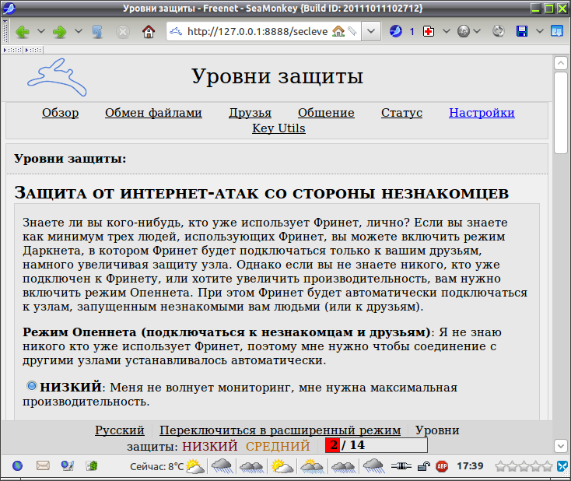Open Mail envelope icon in status bar

[43, 465]
